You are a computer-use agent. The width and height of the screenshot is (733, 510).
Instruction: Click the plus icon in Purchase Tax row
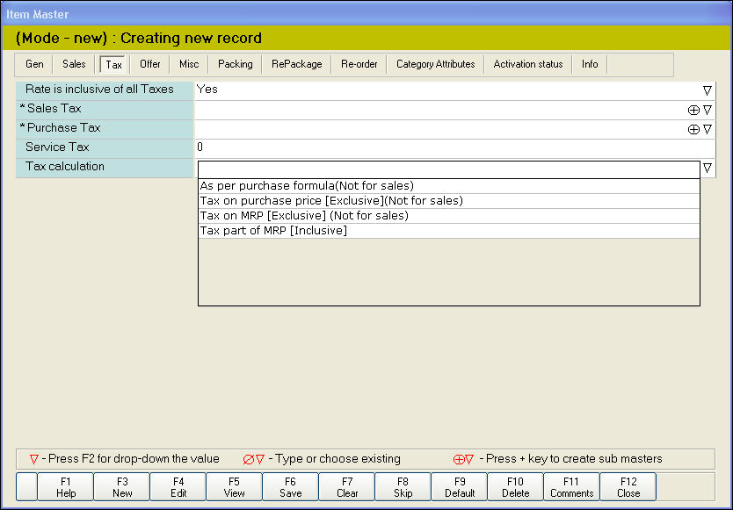693,129
